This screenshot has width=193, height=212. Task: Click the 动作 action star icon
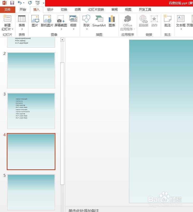154,19
